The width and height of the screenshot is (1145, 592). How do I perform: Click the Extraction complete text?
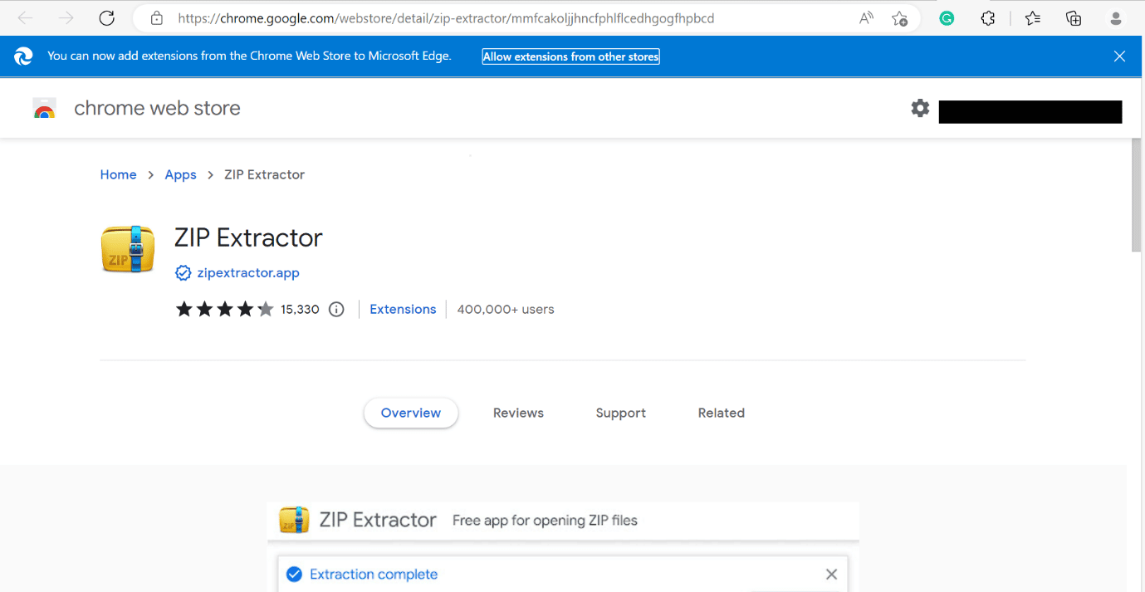point(374,575)
